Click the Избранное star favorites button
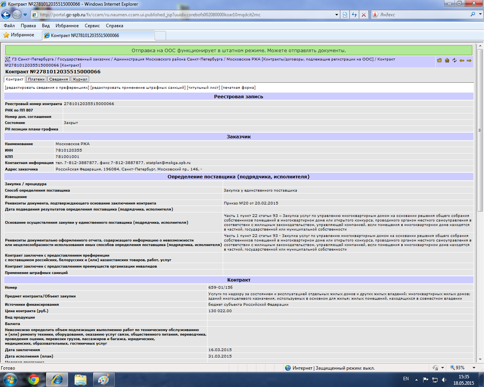Image resolution: width=484 pixels, height=387 pixels. pos(19,35)
